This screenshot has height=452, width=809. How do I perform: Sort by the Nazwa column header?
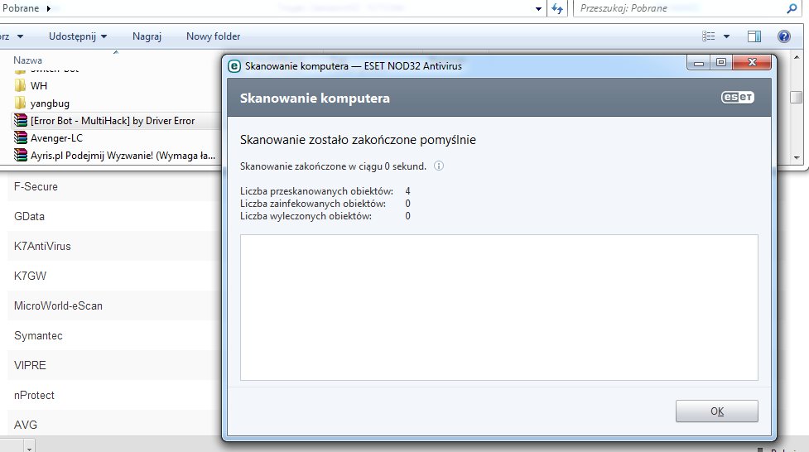[x=28, y=60]
